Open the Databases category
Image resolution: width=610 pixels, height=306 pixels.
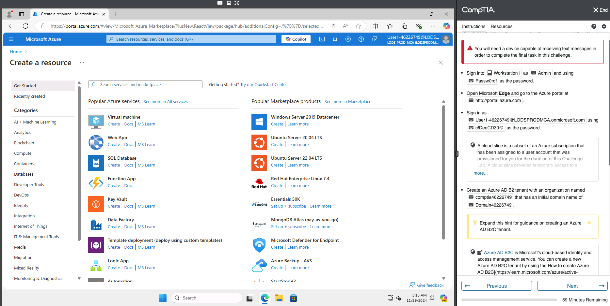[24, 174]
